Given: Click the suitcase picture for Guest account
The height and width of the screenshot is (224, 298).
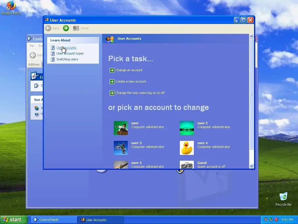Looking at the screenshot, I should pyautogui.click(x=187, y=164).
